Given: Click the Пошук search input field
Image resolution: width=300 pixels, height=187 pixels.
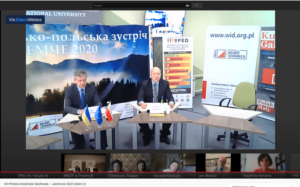Looking at the screenshot, I should (139, 6).
